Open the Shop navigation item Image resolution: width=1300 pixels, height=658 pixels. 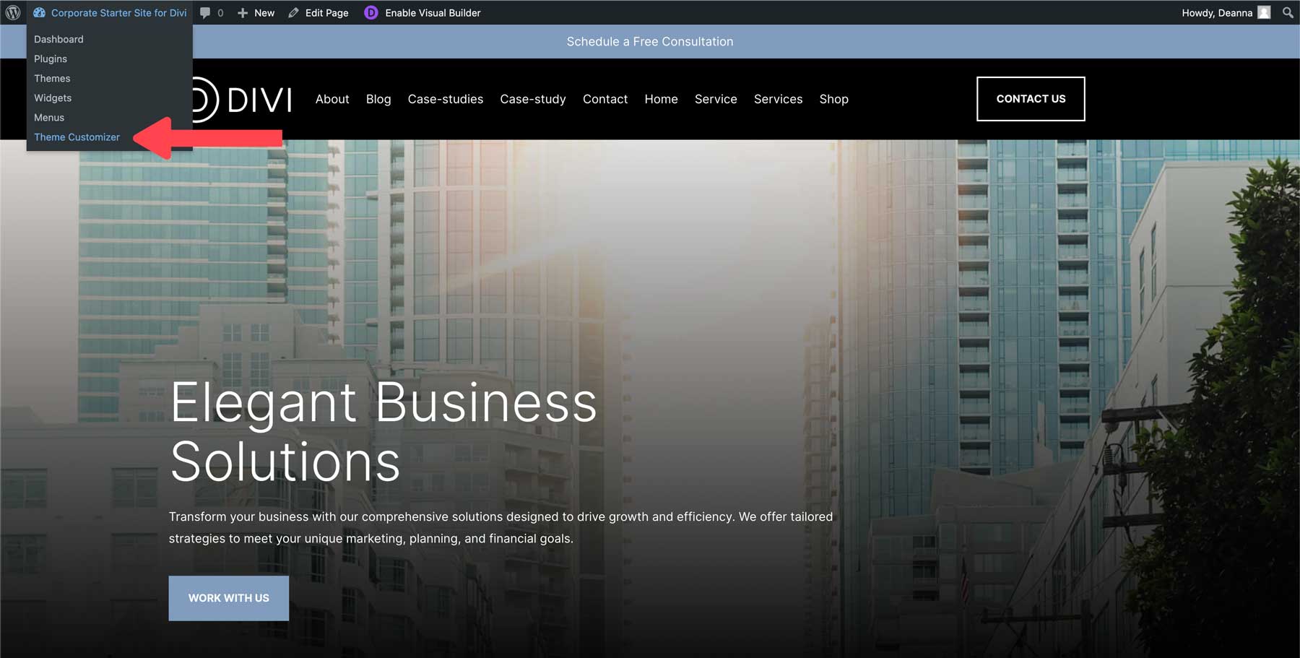click(833, 99)
